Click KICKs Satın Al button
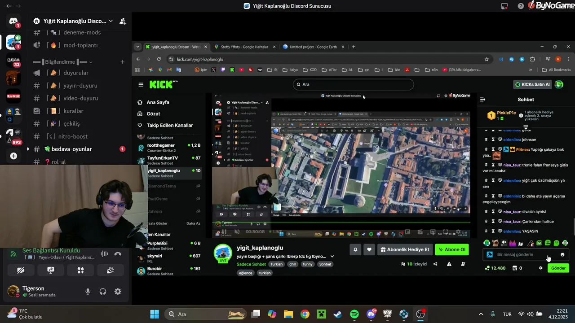575x323 pixels. pyautogui.click(x=533, y=84)
